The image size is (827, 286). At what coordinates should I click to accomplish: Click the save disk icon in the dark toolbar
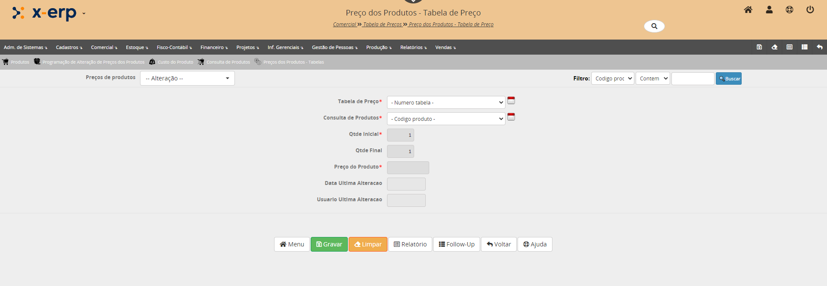pyautogui.click(x=759, y=47)
